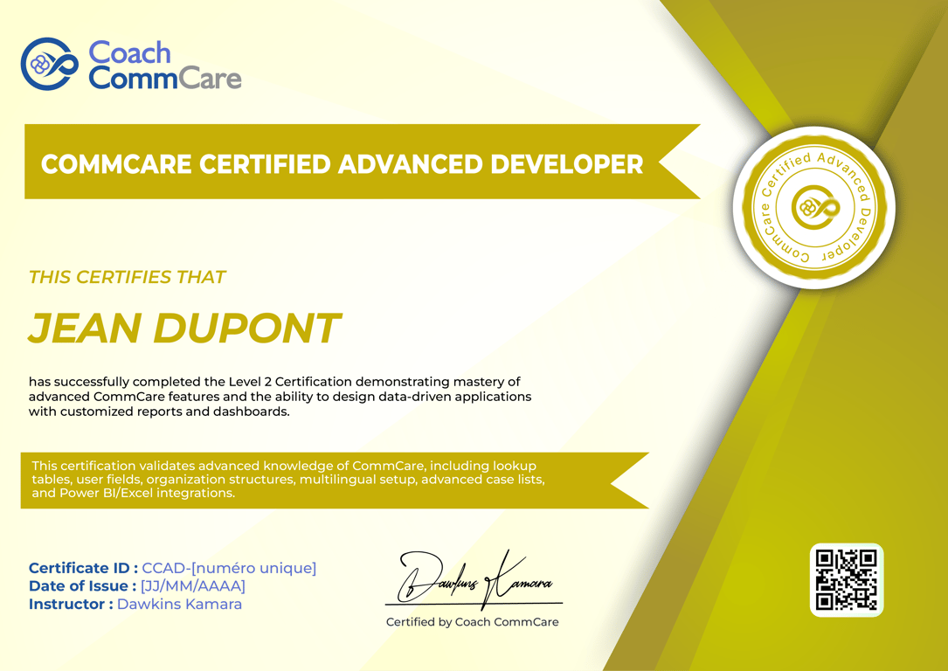Click the date placeholder '[JJ/MM/AAAA]'

(x=193, y=586)
